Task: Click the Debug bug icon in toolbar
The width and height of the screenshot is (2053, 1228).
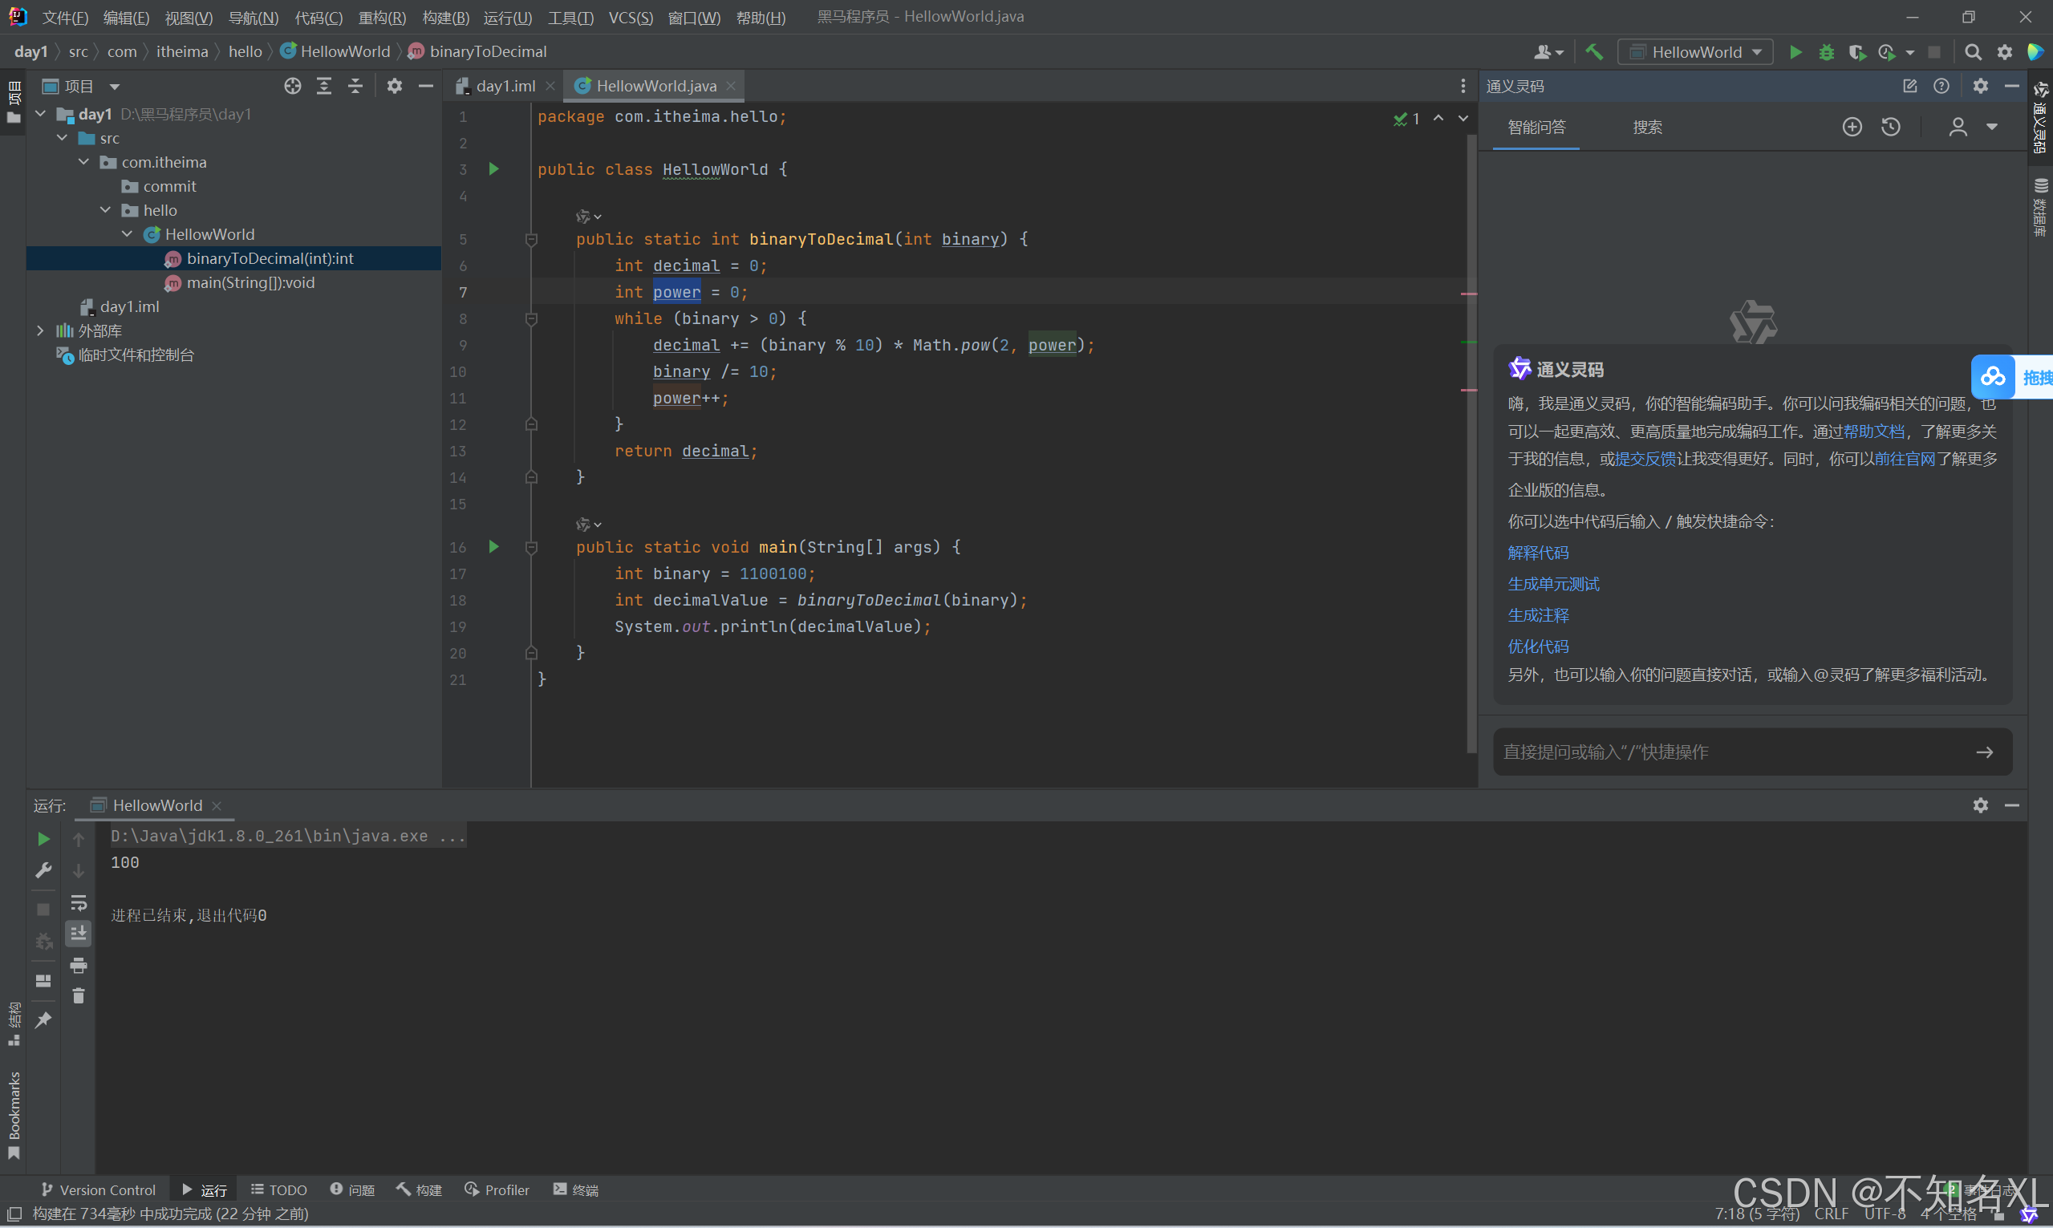Action: 1826,52
